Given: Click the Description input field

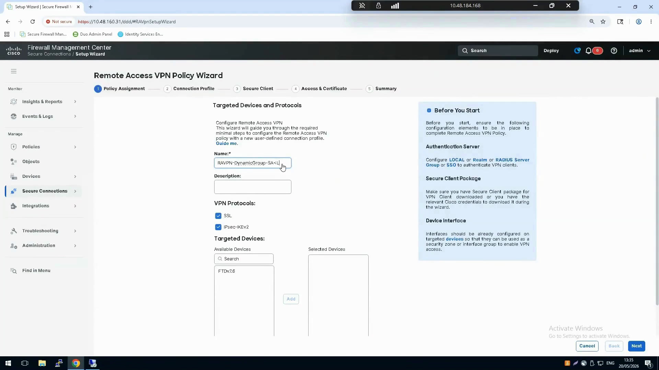Looking at the screenshot, I should click(x=253, y=187).
